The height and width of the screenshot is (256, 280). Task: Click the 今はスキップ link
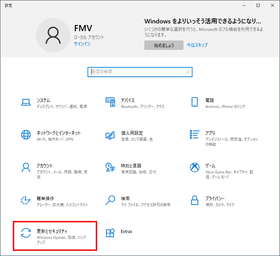[x=197, y=45]
